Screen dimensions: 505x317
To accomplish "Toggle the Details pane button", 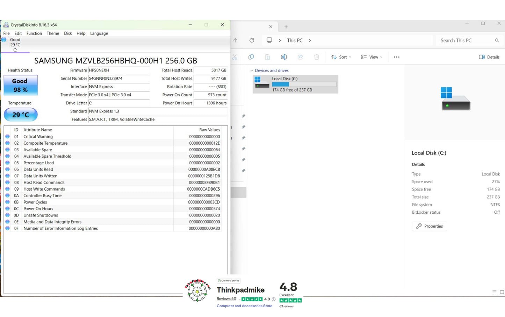I will 489,57.
